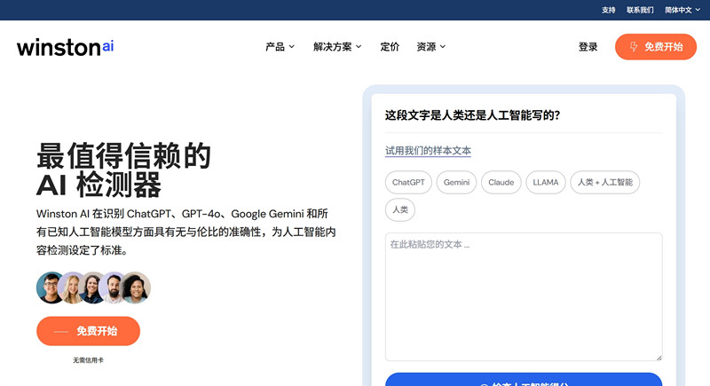The width and height of the screenshot is (710, 386).
Task: Select the Claude sample text chip
Action: pyautogui.click(x=501, y=183)
